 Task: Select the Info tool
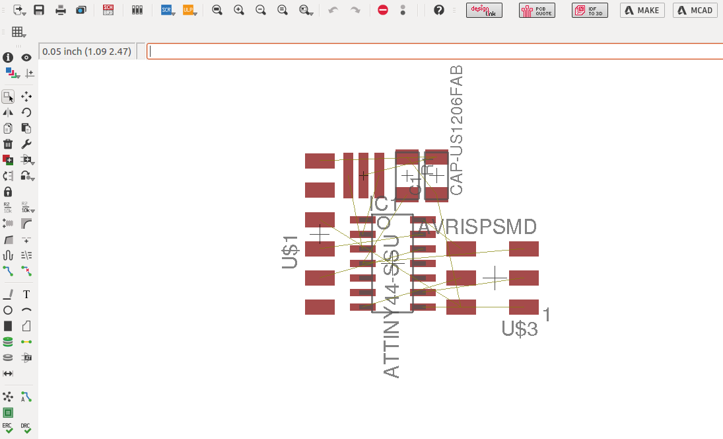[x=8, y=58]
